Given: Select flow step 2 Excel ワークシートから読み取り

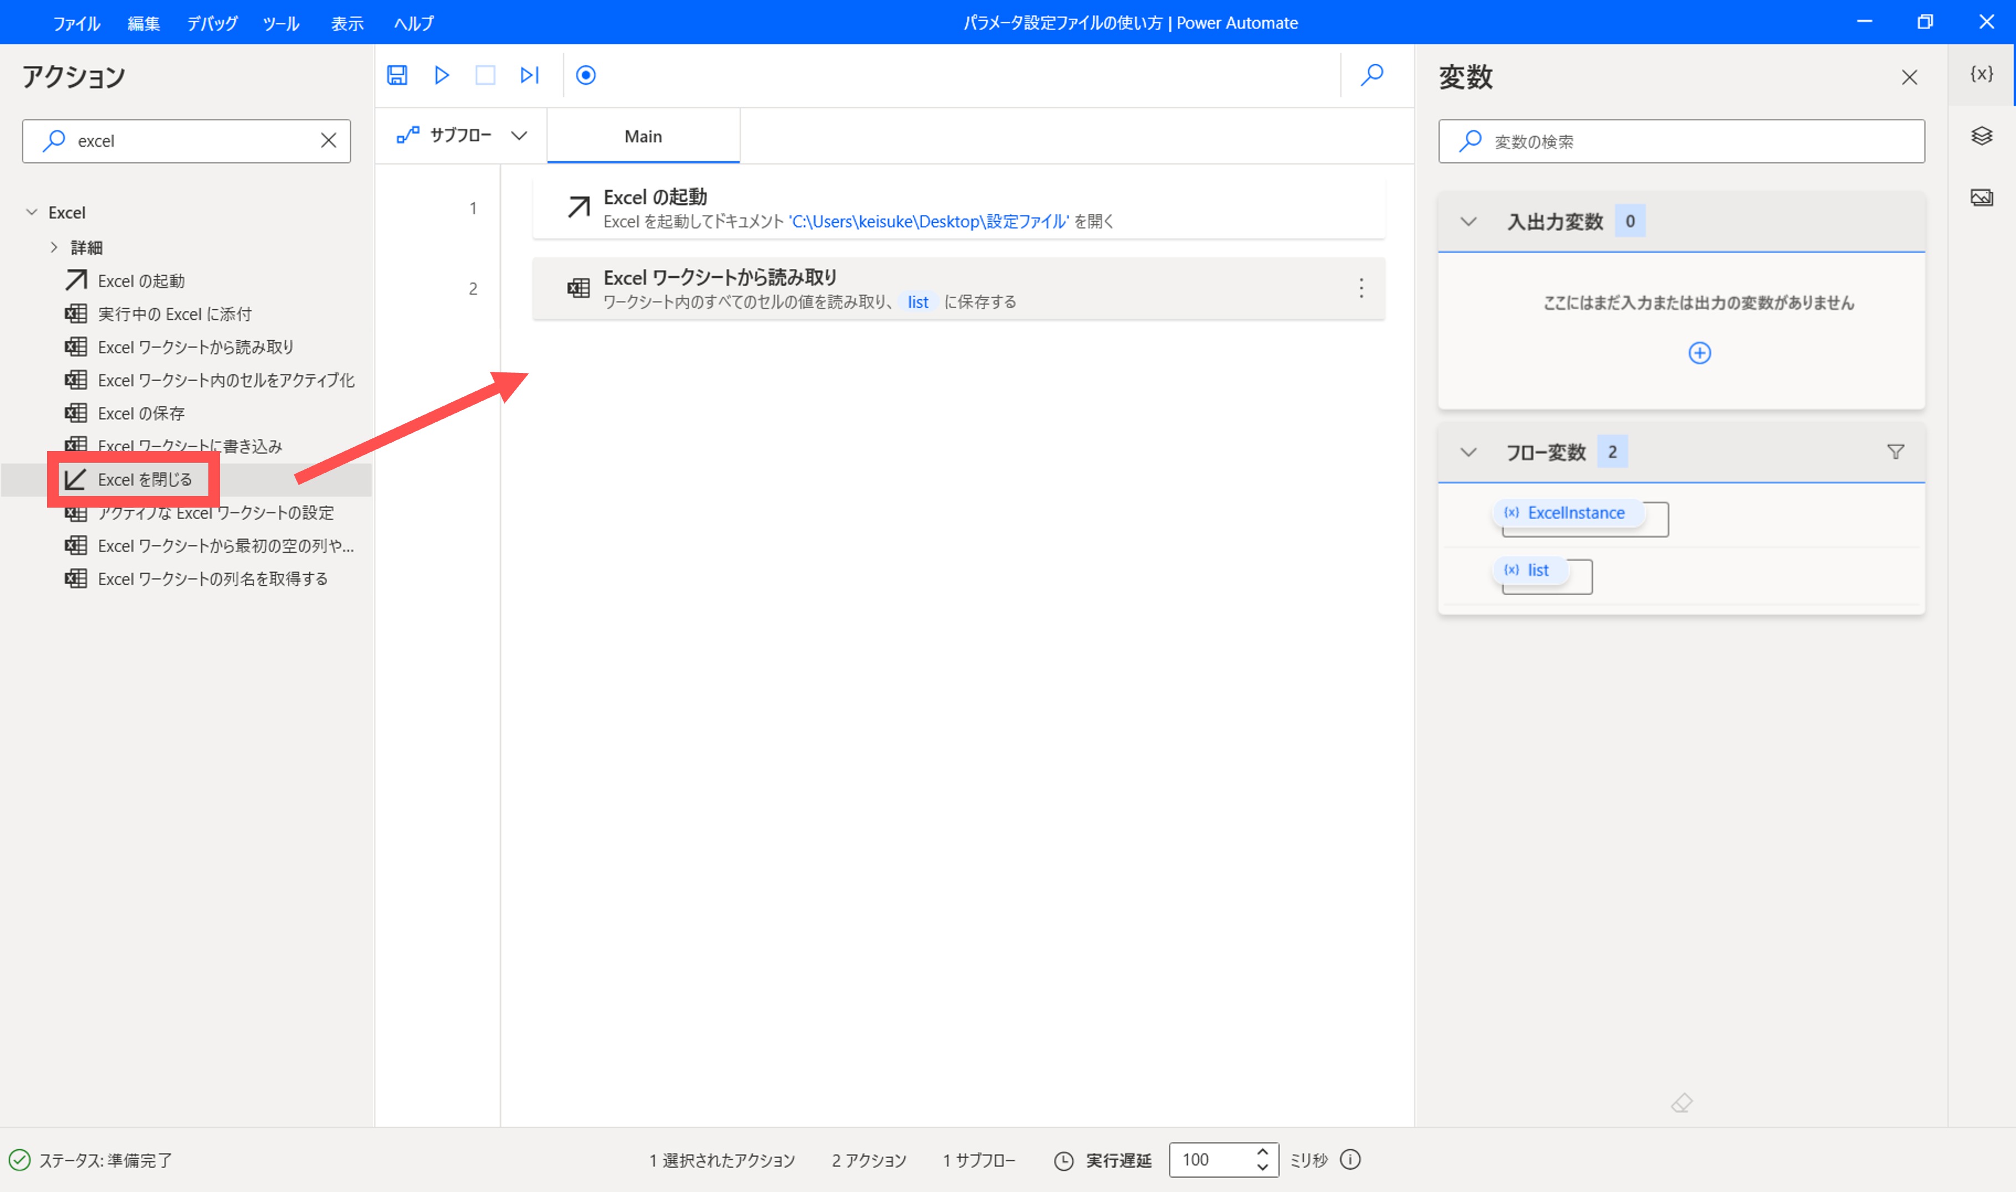Looking at the screenshot, I should point(958,288).
